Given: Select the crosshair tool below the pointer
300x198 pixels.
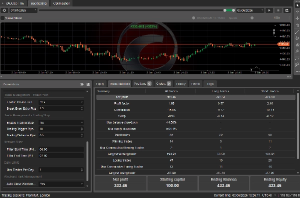Looking at the screenshot, I should 297,12.
